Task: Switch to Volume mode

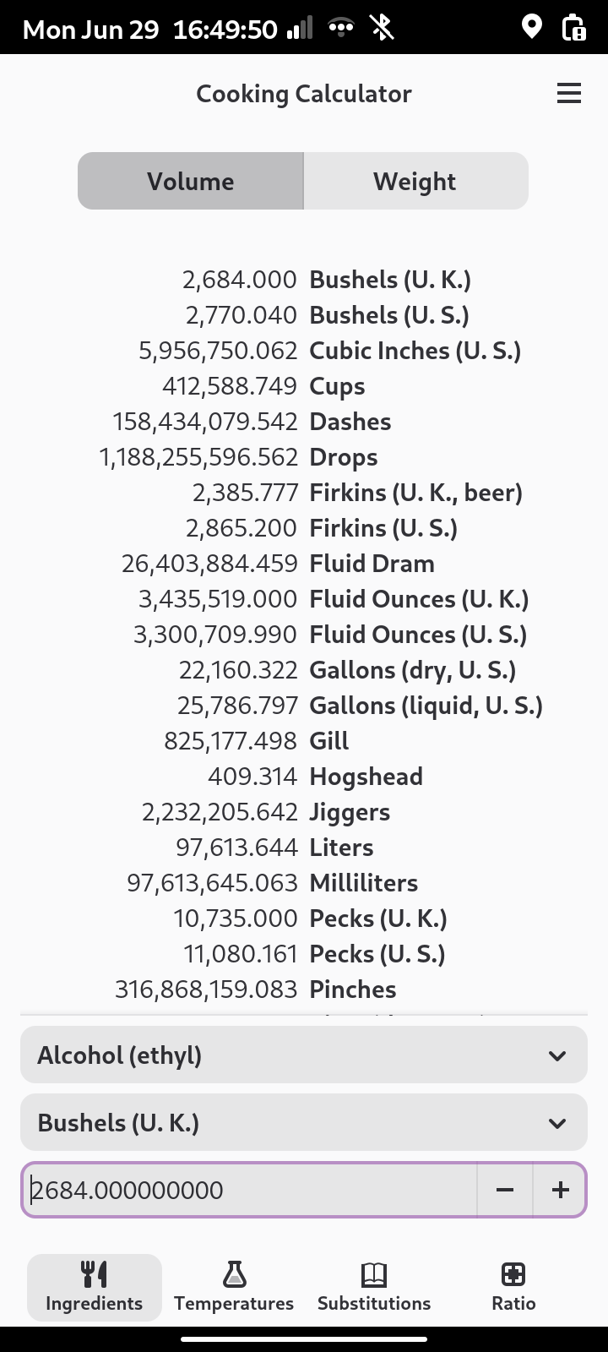Action: [x=191, y=181]
